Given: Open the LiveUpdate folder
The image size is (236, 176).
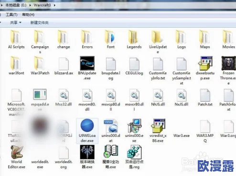Looking at the screenshot, I should pyautogui.click(x=158, y=41).
